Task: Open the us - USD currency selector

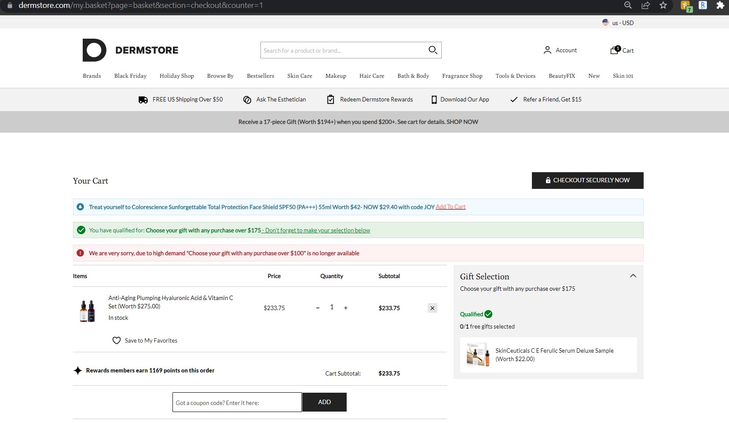Action: pyautogui.click(x=618, y=22)
